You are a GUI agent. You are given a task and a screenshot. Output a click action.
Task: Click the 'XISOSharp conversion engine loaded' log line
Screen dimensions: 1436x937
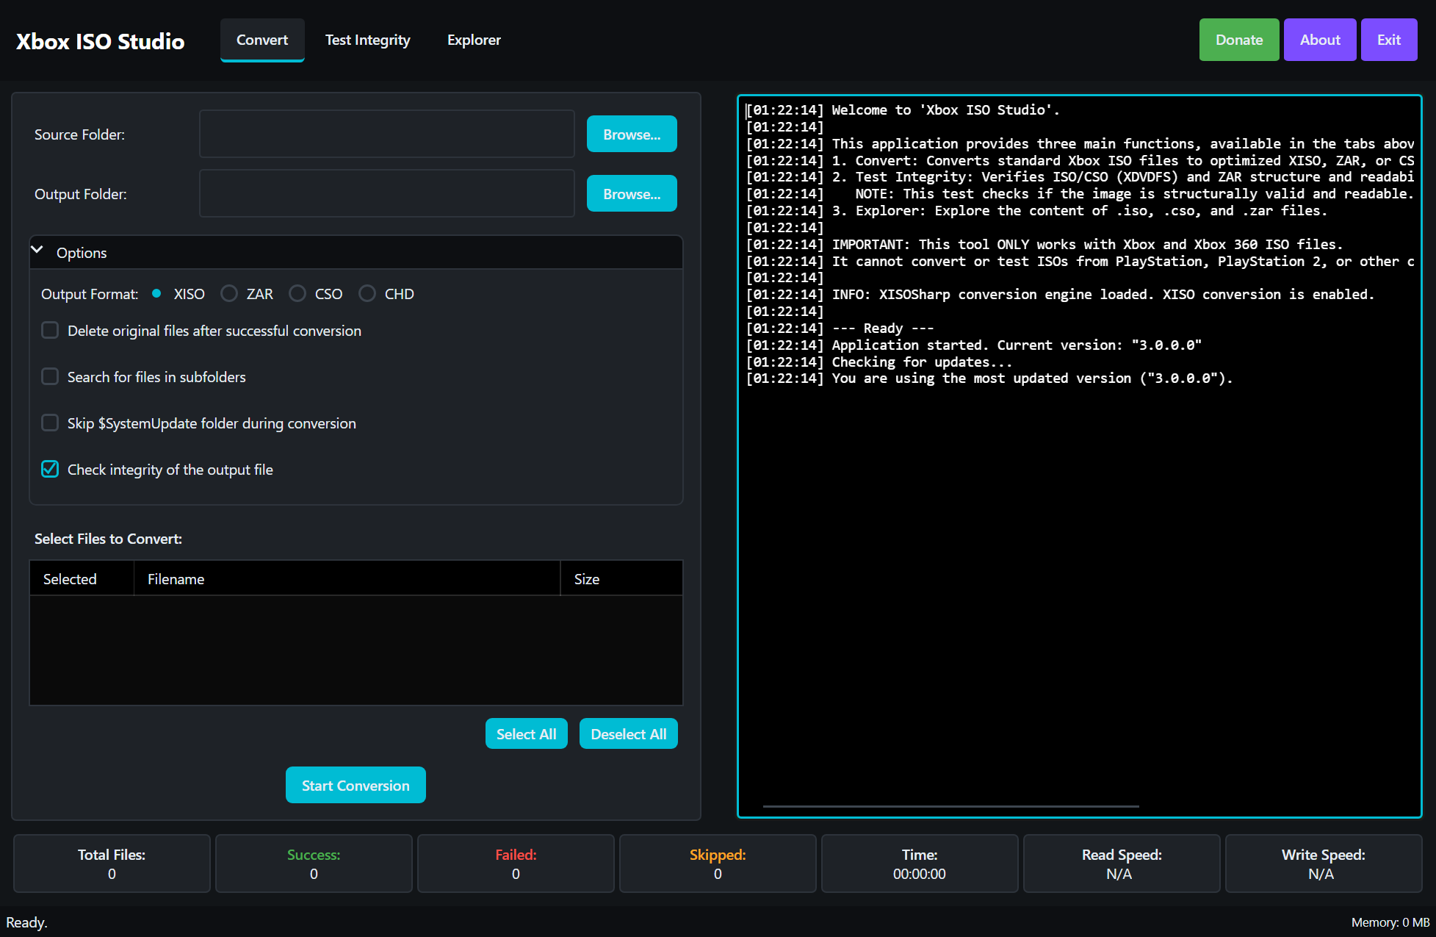1060,295
